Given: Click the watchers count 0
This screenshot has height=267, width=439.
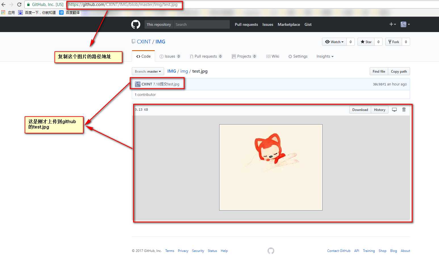Looking at the screenshot, I should 350,42.
